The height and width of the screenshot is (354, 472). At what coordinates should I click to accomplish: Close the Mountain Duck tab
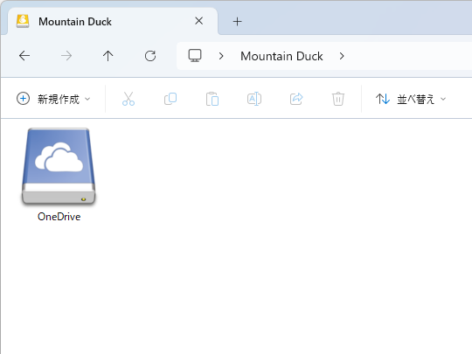[199, 21]
